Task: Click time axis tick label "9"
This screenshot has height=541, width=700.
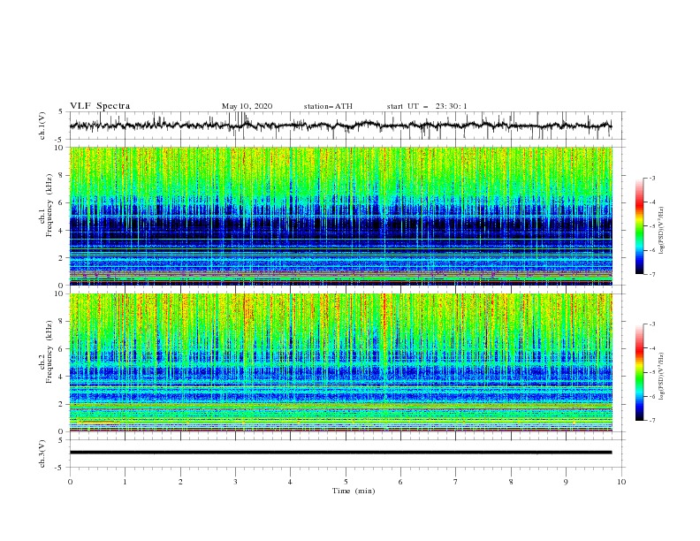Action: coord(566,482)
